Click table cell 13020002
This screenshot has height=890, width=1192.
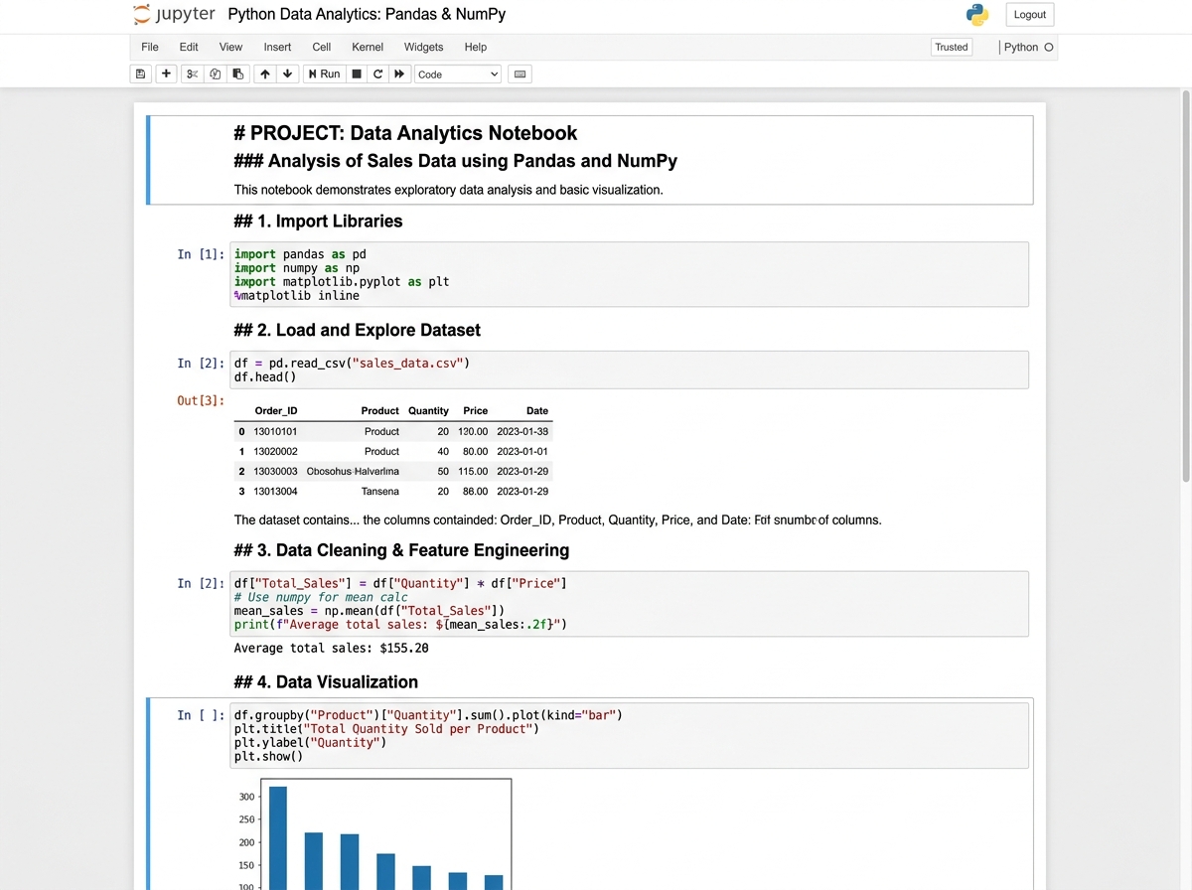click(x=275, y=451)
